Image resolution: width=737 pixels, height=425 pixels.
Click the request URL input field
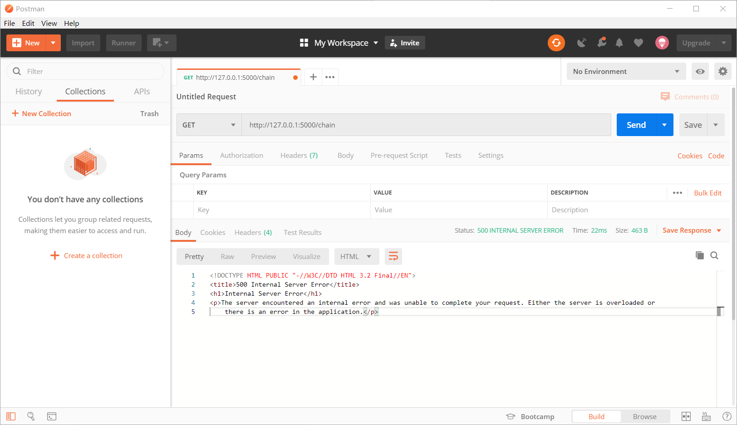point(426,125)
